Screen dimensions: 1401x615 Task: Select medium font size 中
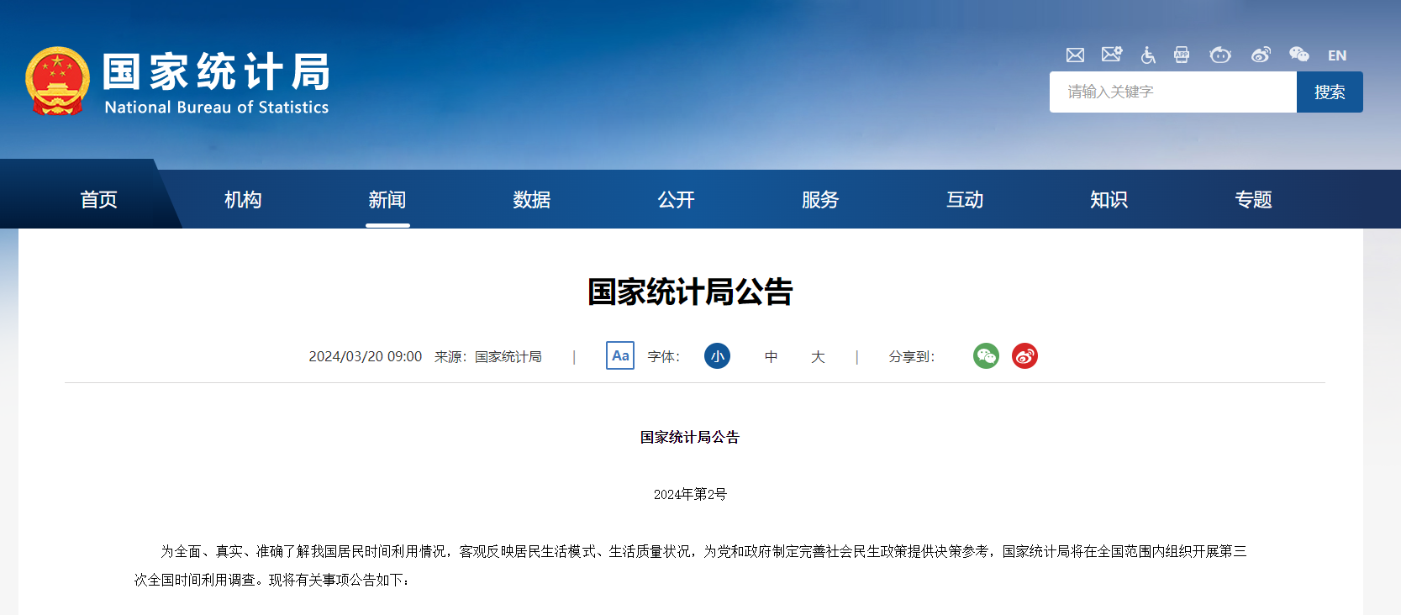[771, 357]
